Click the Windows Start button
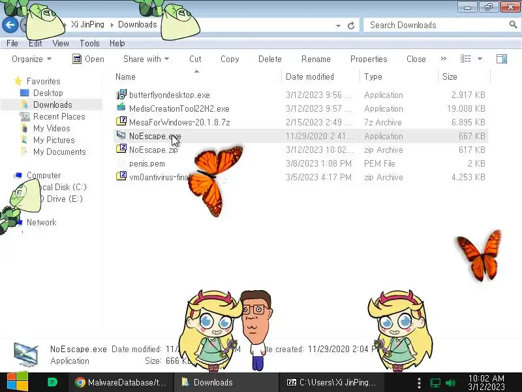 [17, 382]
